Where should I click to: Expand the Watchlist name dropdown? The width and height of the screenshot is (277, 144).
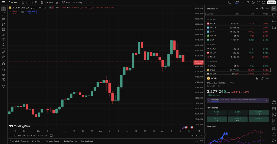tap(212, 9)
